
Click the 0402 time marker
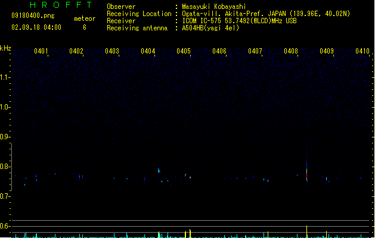(76, 51)
